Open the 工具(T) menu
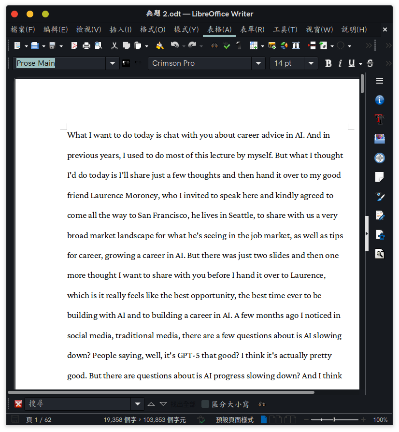The image size is (399, 432). (x=285, y=29)
